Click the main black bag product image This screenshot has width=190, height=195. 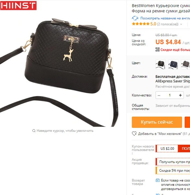click(59, 72)
